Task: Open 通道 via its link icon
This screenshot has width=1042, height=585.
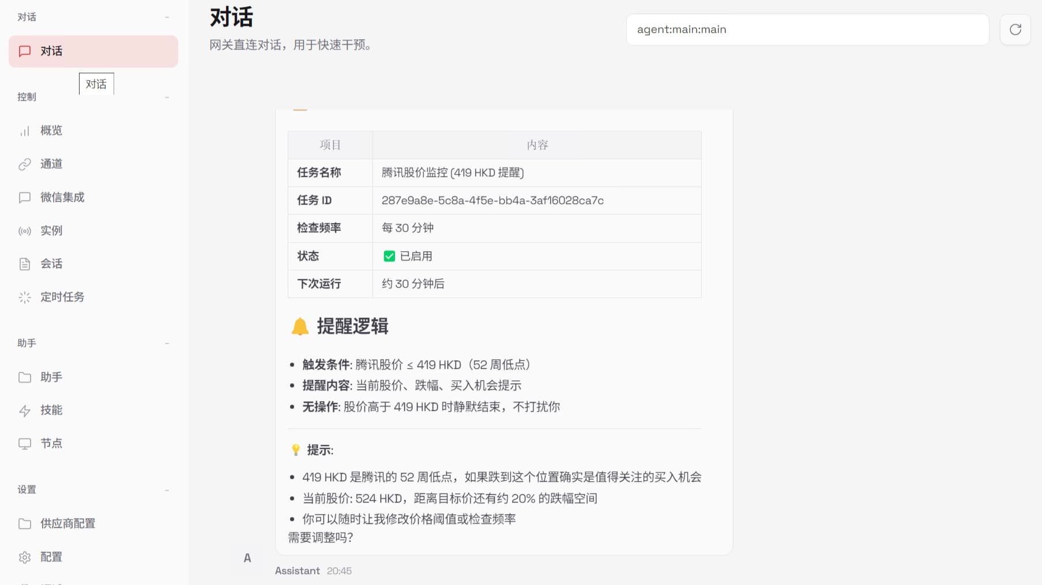Action: coord(25,164)
